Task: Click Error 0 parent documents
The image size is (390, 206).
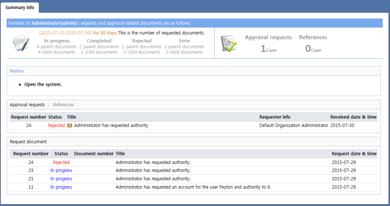Action: click(184, 47)
